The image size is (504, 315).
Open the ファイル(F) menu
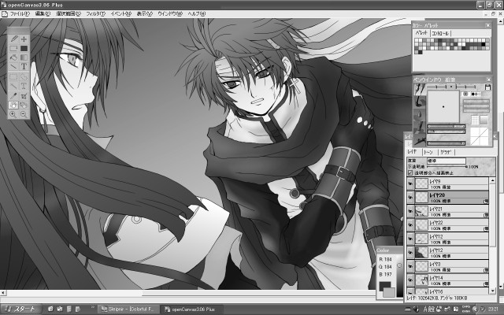coord(20,14)
